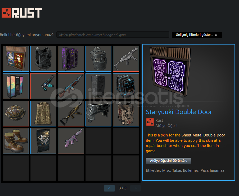The width and height of the screenshot is (239, 196).
Task: Select the winged brown boots item
Action: [x=16, y=141]
